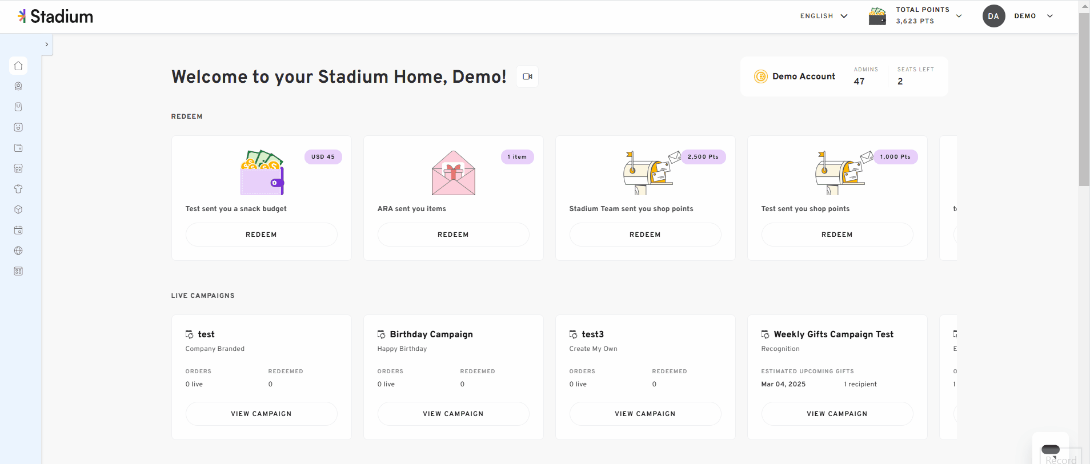Click 'Test sent you a snack budget' text

coord(236,209)
